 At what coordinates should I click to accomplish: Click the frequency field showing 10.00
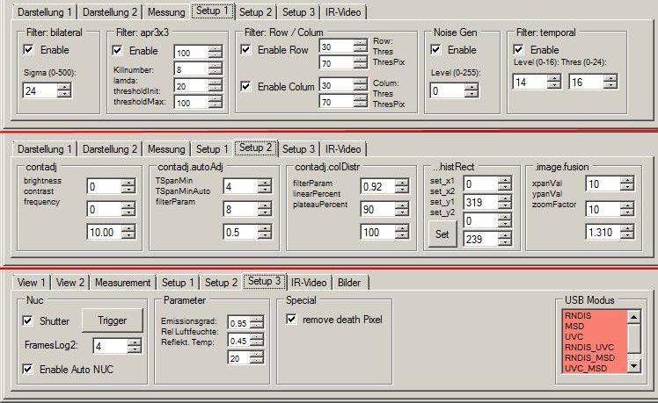coord(104,232)
